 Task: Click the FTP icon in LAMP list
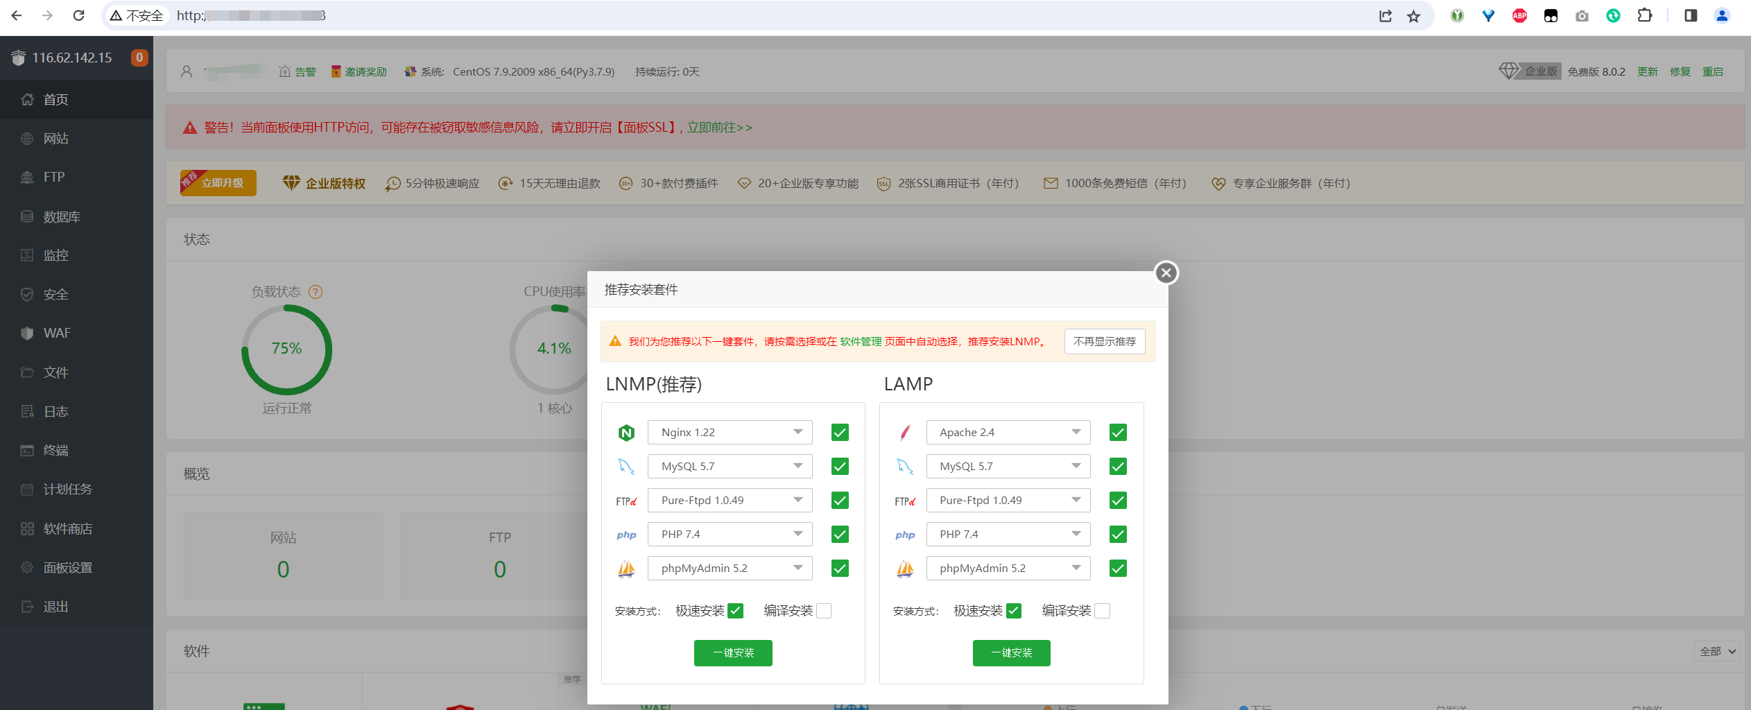pyautogui.click(x=905, y=501)
